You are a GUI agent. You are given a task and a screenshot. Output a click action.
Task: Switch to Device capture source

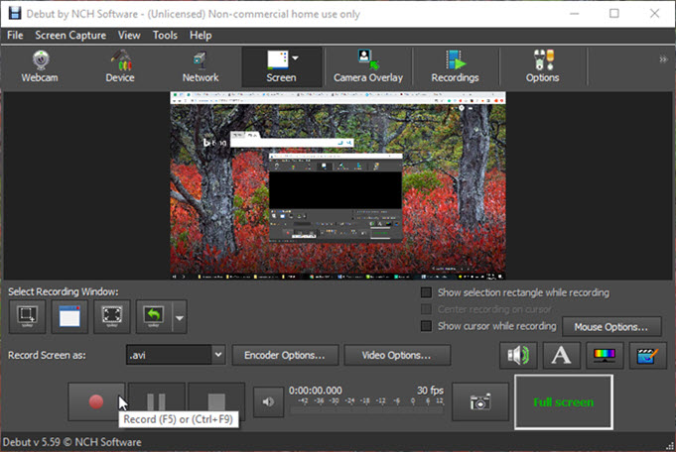pos(120,65)
